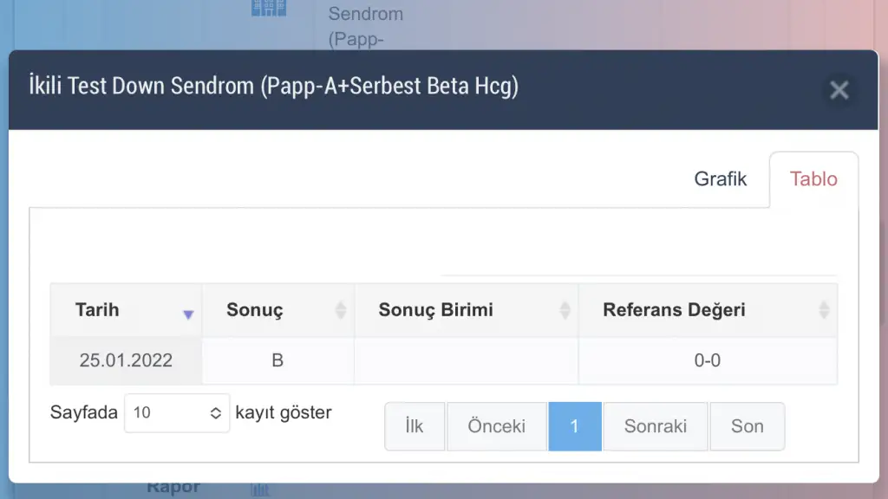Select page 1 in the pagination

click(574, 426)
